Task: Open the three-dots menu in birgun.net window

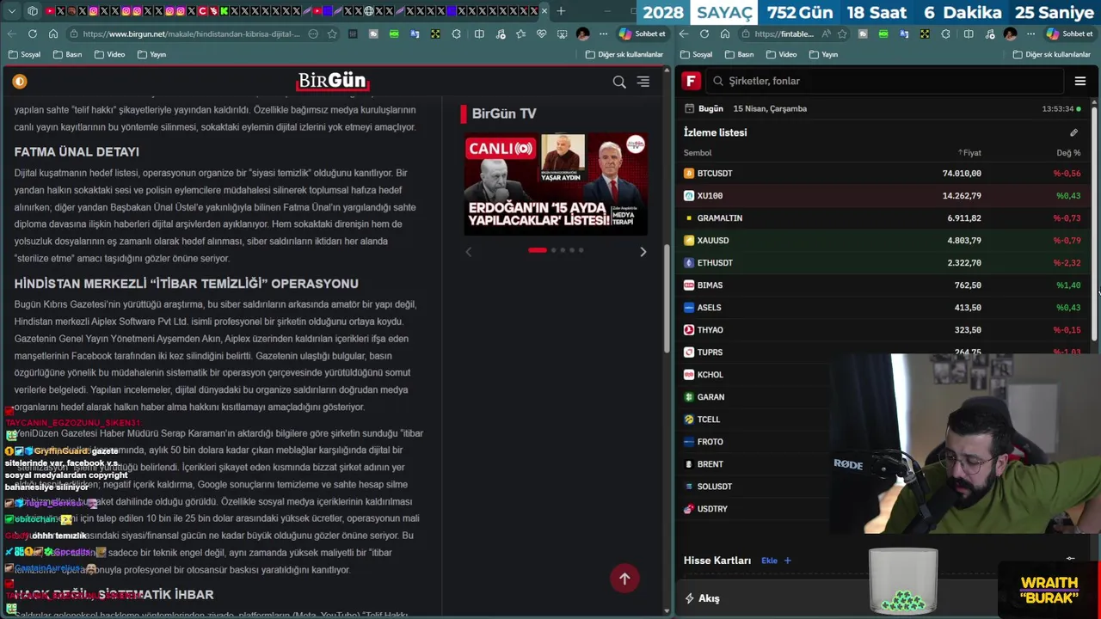Action: [602, 34]
